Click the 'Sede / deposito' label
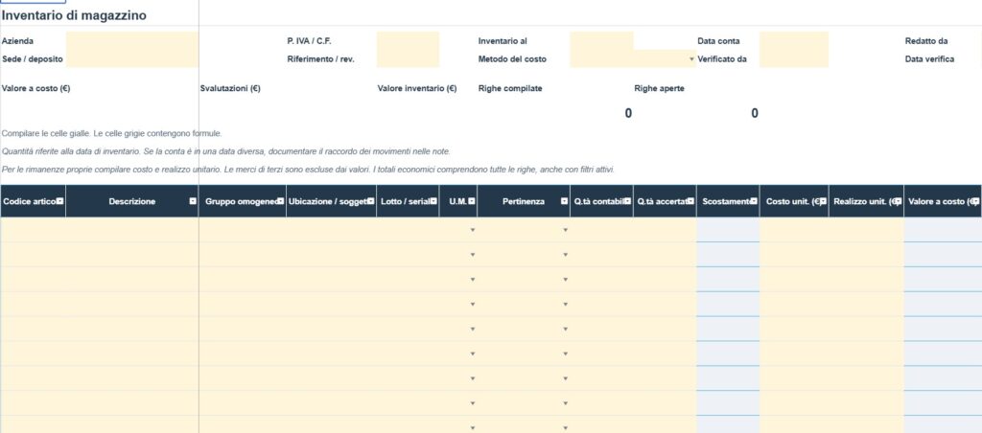This screenshot has width=982, height=433. (32, 58)
